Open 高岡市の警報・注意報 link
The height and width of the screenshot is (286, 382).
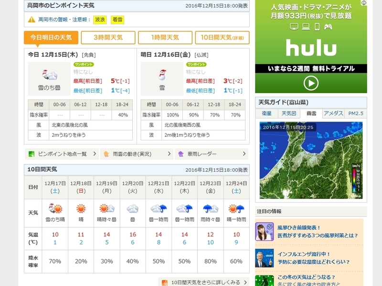tap(63, 20)
